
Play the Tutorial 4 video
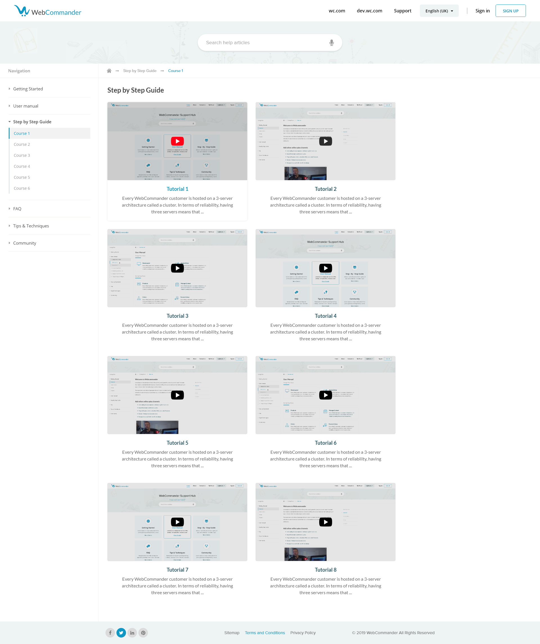coord(325,268)
